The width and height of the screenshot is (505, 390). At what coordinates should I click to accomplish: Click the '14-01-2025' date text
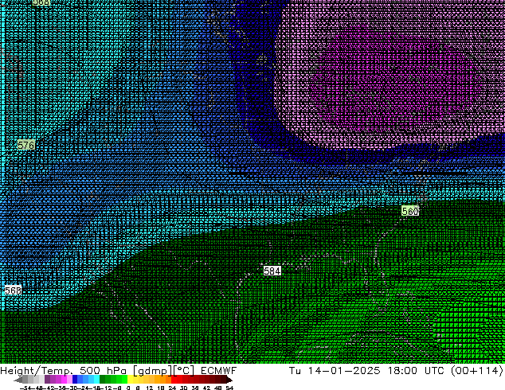tap(344, 370)
